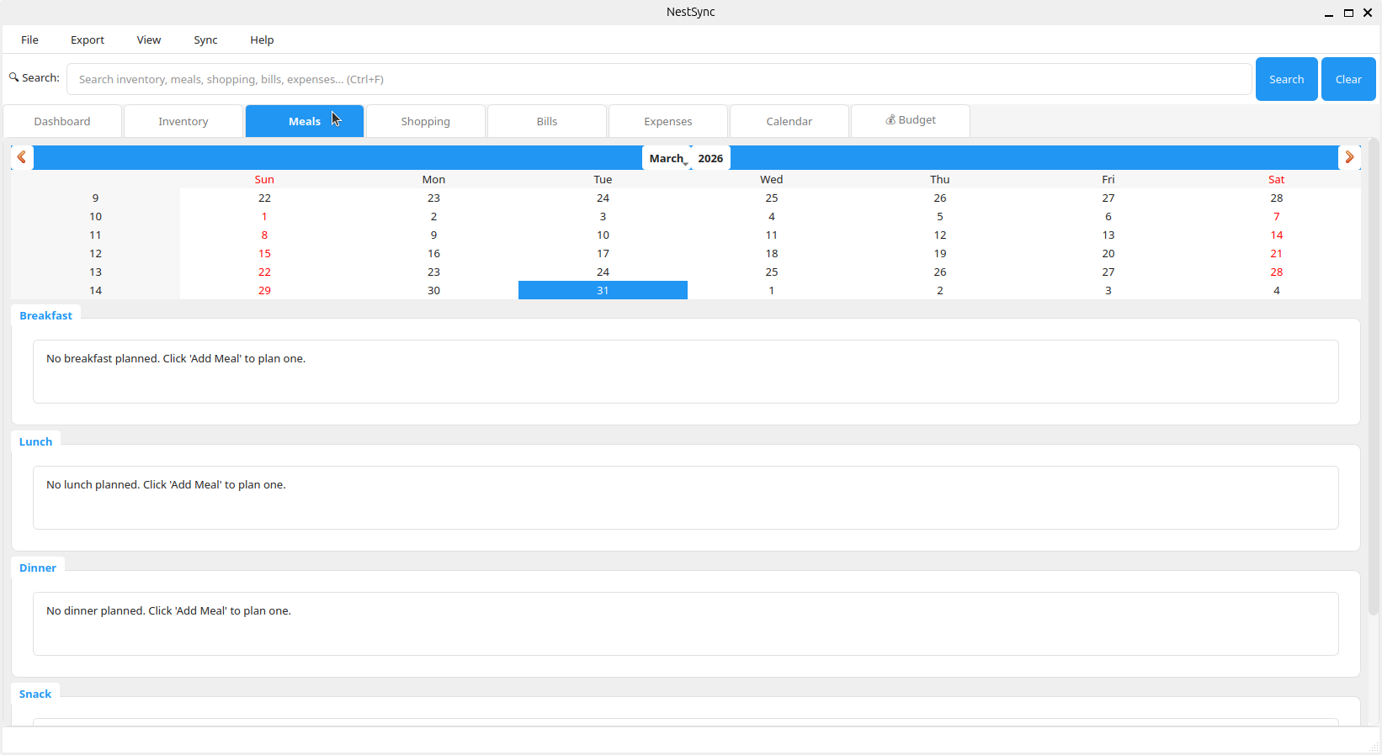Select date 15 in the Sun column
Image resolution: width=1382 pixels, height=755 pixels.
264,253
